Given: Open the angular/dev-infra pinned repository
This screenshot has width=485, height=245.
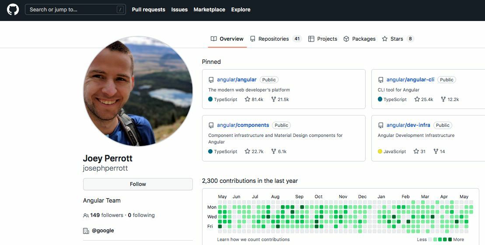Looking at the screenshot, I should tap(408, 125).
